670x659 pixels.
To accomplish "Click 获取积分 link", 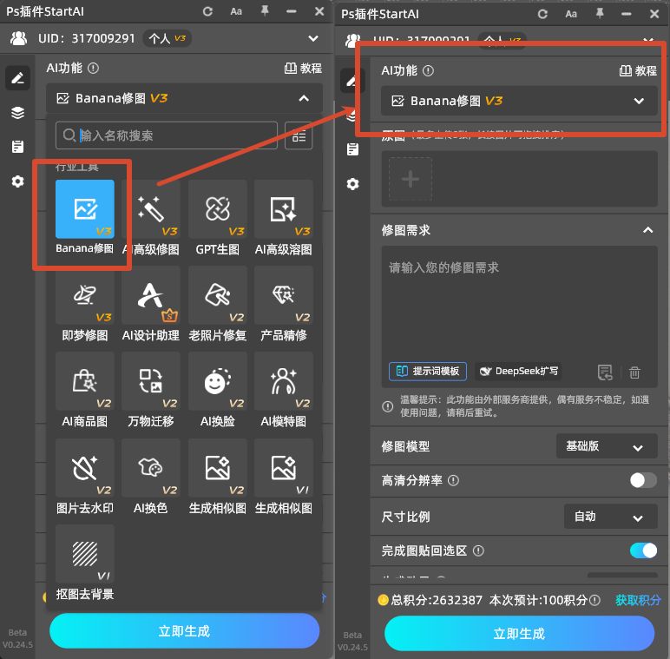I will coord(638,601).
